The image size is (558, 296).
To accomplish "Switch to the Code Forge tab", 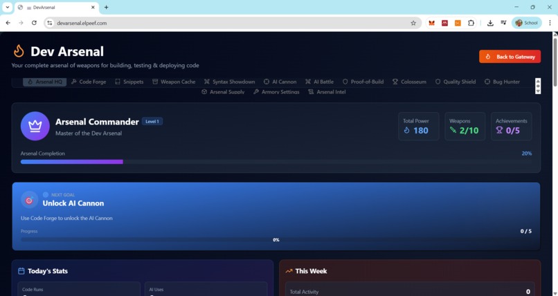I will (88, 82).
